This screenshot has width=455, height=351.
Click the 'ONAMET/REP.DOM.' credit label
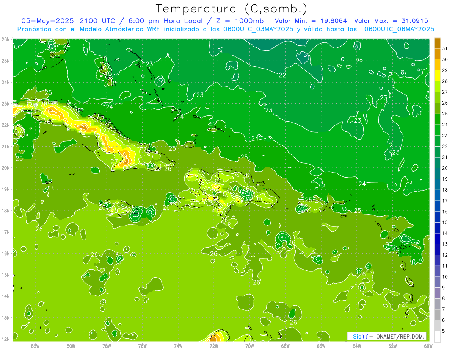click(400, 336)
